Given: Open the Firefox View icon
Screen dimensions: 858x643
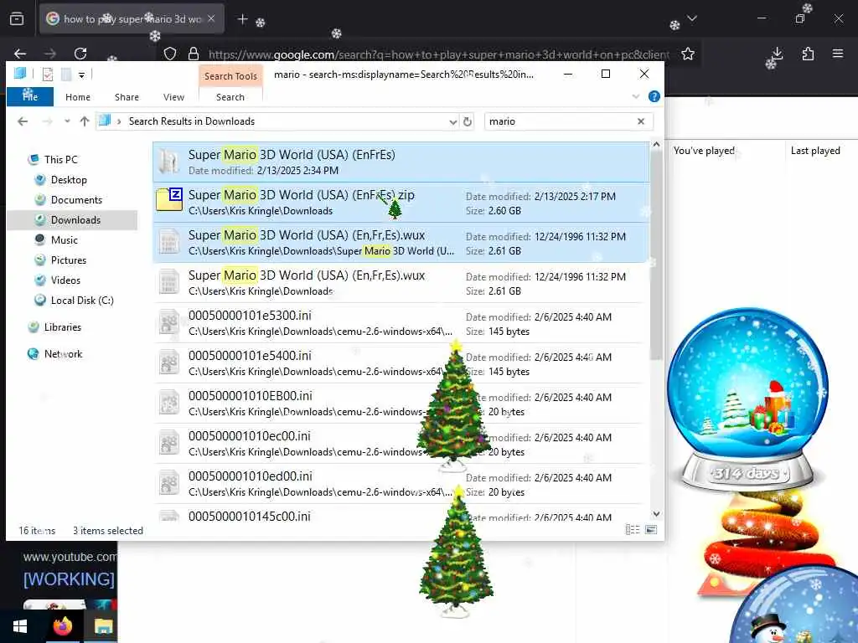Looking at the screenshot, I should click(17, 18).
